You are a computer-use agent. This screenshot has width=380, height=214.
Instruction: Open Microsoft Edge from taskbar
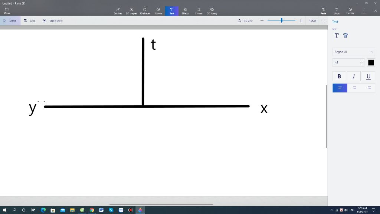coord(43,210)
